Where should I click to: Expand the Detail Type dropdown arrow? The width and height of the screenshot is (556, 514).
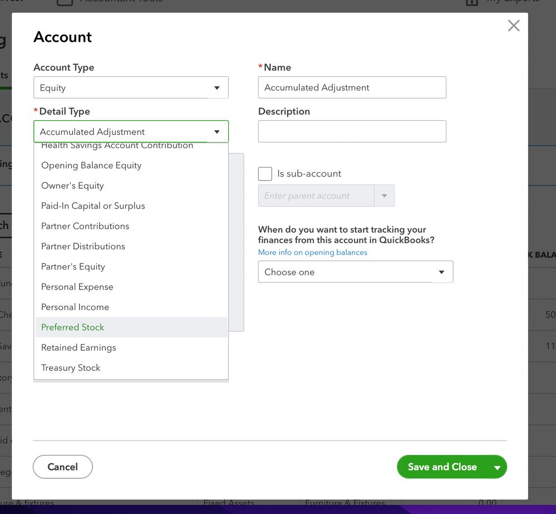click(217, 132)
